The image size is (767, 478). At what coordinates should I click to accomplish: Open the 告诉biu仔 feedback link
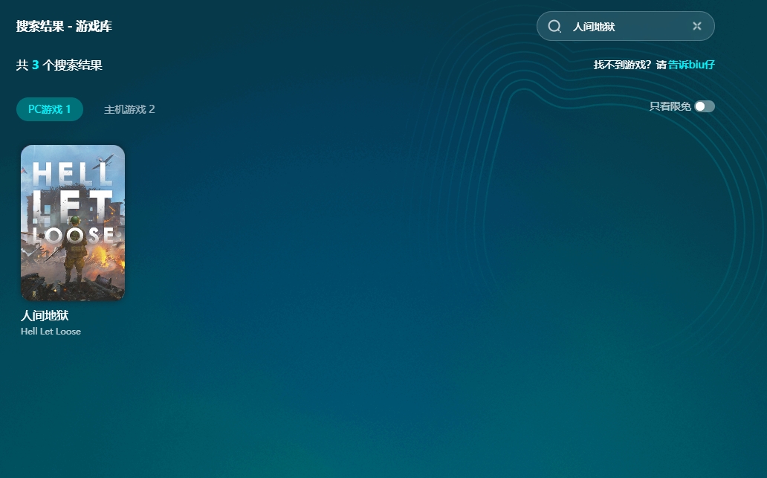[691, 65]
